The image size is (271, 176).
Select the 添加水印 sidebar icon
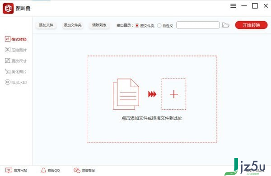(7, 82)
